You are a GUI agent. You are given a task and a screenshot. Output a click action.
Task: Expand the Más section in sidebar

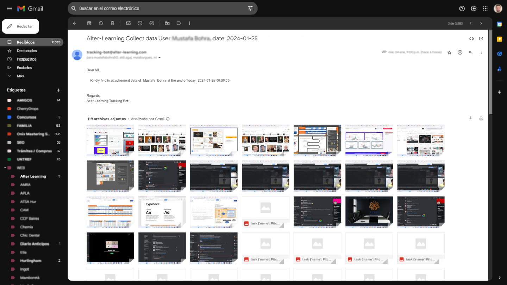tap(20, 76)
